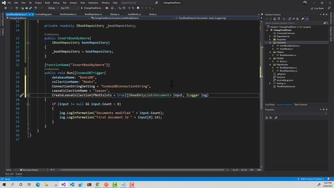Select ThirdPartyNotice.txt in Solution Explorer
The width and height of the screenshot is (334, 188).
[x=286, y=87]
